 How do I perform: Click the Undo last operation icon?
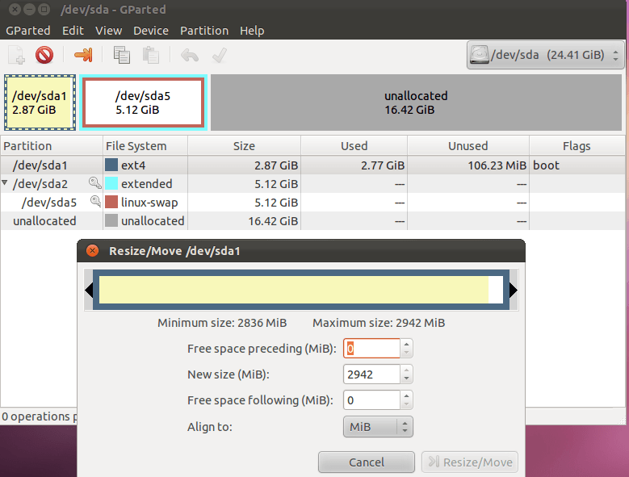point(190,55)
